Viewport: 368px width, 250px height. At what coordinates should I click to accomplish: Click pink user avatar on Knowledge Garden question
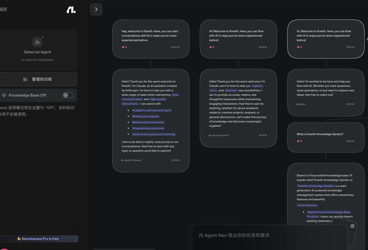[298, 141]
